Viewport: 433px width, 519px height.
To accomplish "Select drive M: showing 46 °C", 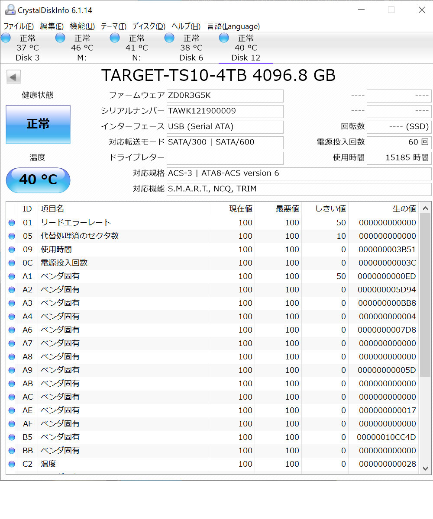I will click(x=81, y=47).
